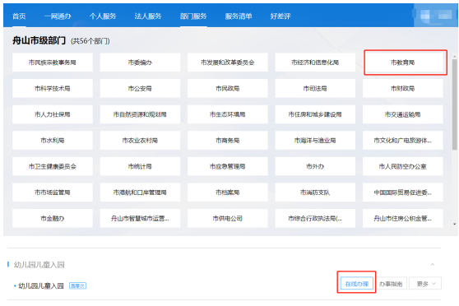This screenshot has width=459, height=306.
Task: Open 市自然资源和规划局 department
Action: pyautogui.click(x=140, y=114)
